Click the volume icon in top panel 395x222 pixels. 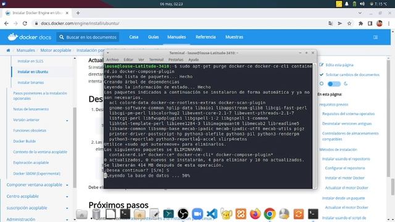coord(362,4)
